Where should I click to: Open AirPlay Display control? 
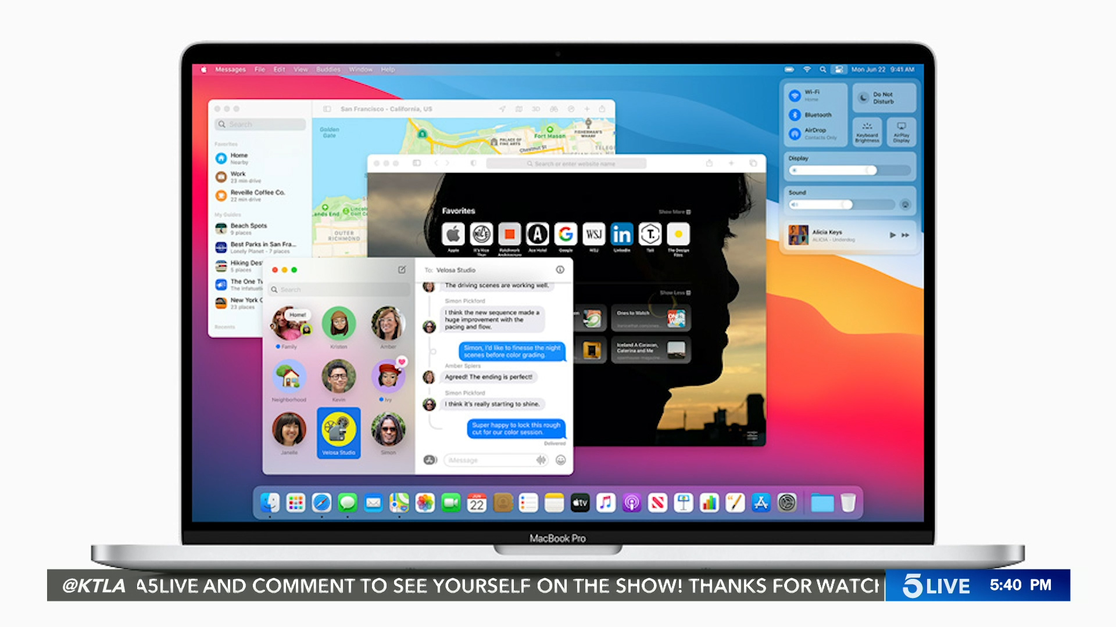tap(901, 132)
